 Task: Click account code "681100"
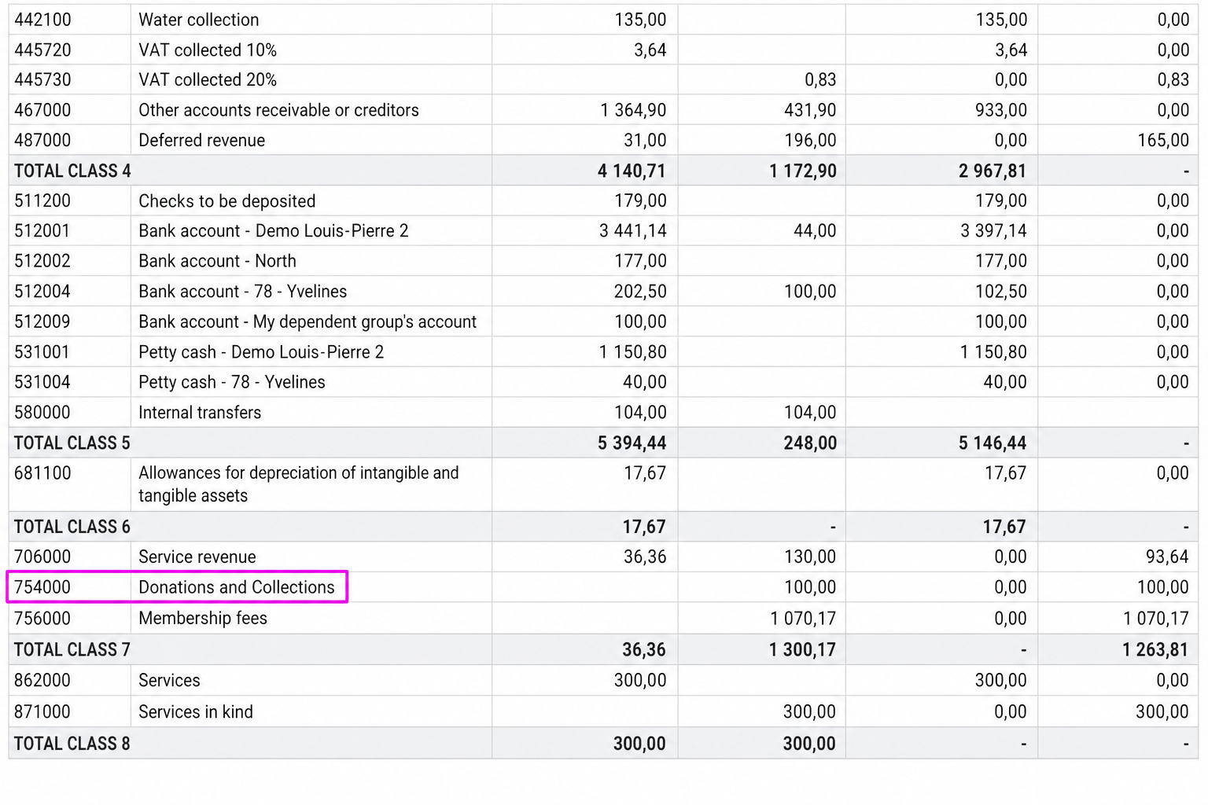(42, 473)
